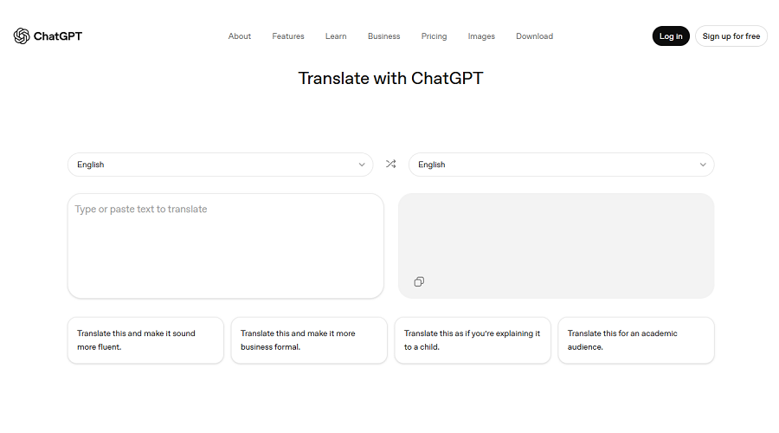Choose the 'for an academic audience' prompt
Viewport: 779px width, 433px height.
point(636,339)
